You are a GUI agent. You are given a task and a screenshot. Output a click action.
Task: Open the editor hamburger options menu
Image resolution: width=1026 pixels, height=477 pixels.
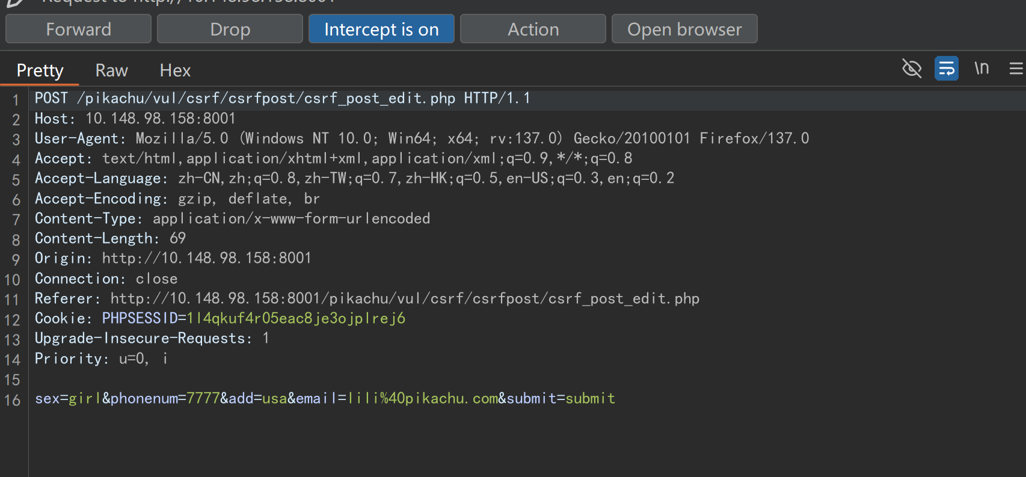coord(1016,69)
